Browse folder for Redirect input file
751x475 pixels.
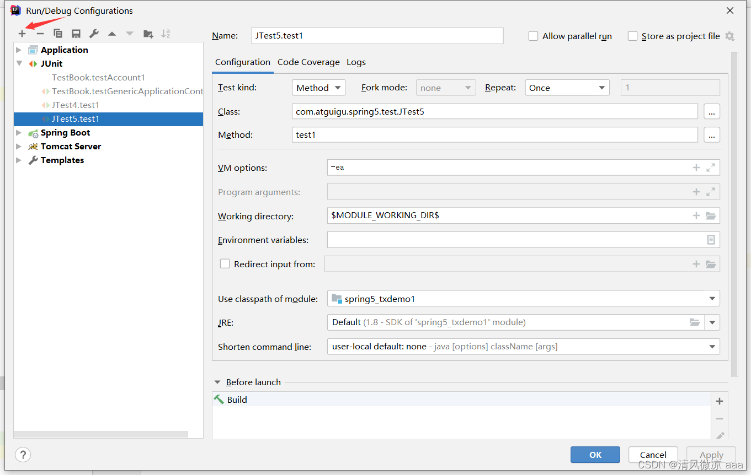(x=711, y=264)
